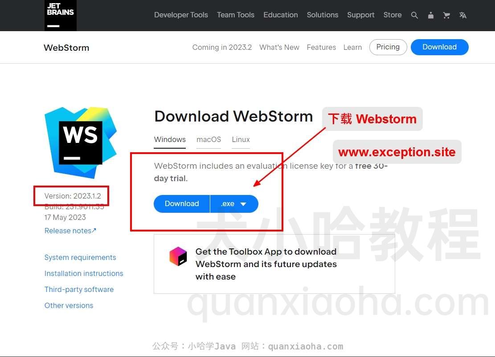Open What's New page
Screen dimensions: 495x357
pyautogui.click(x=279, y=47)
